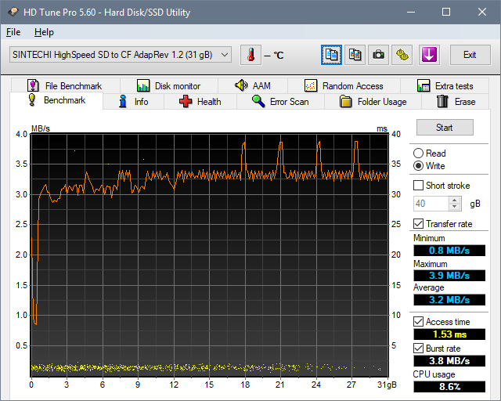Click the purple down-arrow minimize to tray icon
Viewport: 501px width, 401px height.
click(429, 55)
